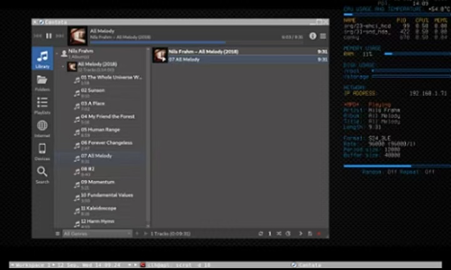Select the Nils Frahm artist entry
The width and height of the screenshot is (451, 270).
point(102,53)
